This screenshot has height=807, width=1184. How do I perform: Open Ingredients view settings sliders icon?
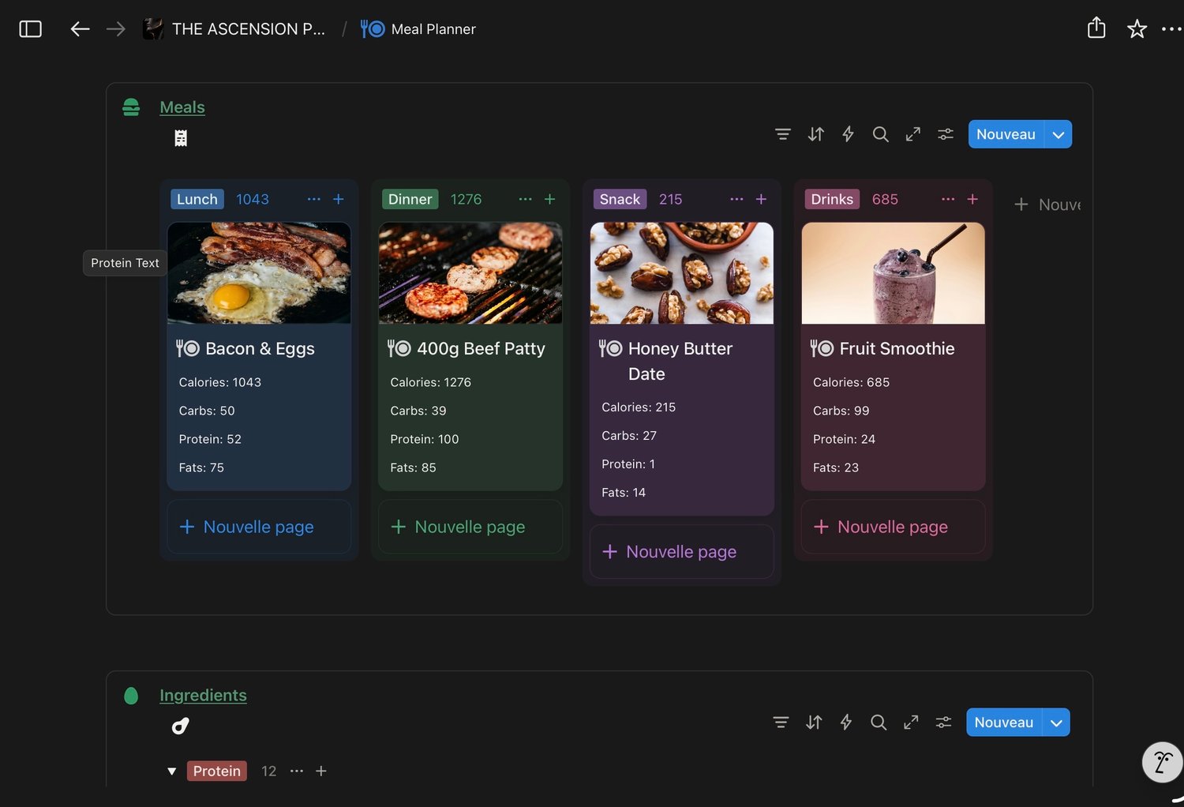coord(943,723)
